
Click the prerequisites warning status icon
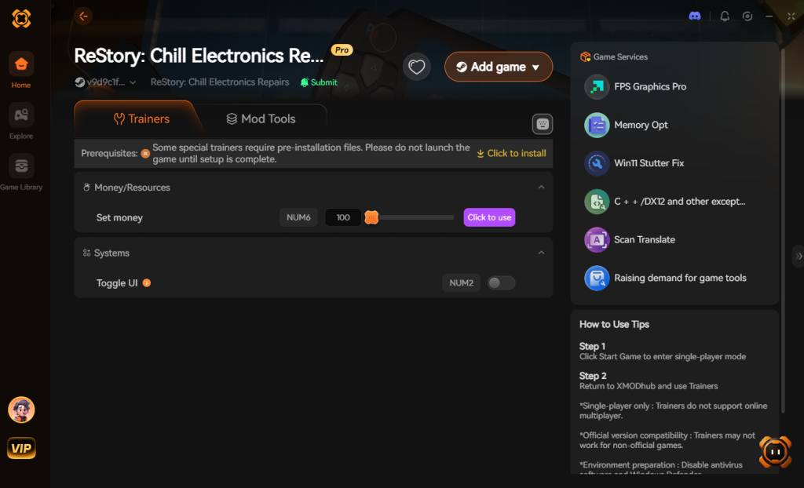click(145, 153)
